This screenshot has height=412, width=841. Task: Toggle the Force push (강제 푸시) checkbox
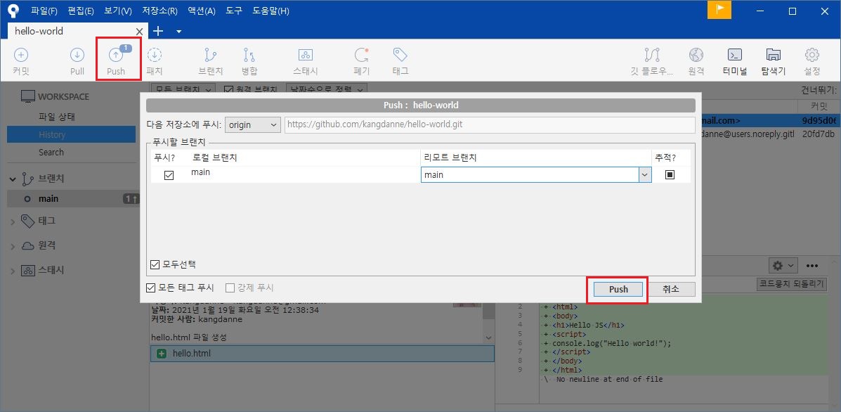230,288
